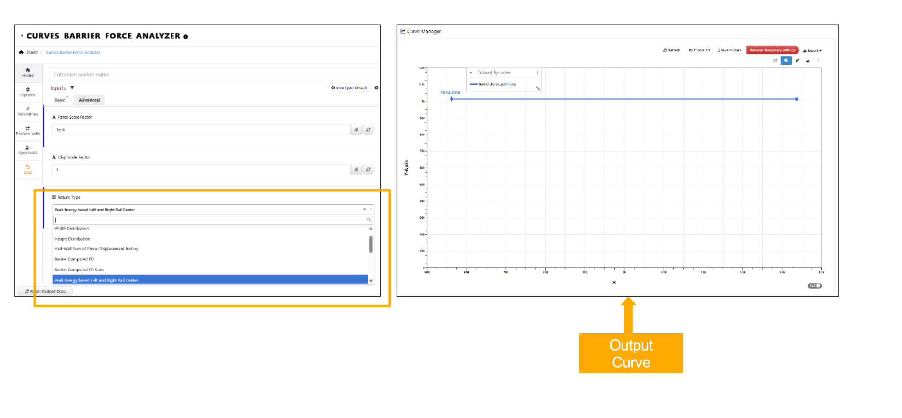Click the zoom magnifier tool in chart toolbar

point(786,61)
